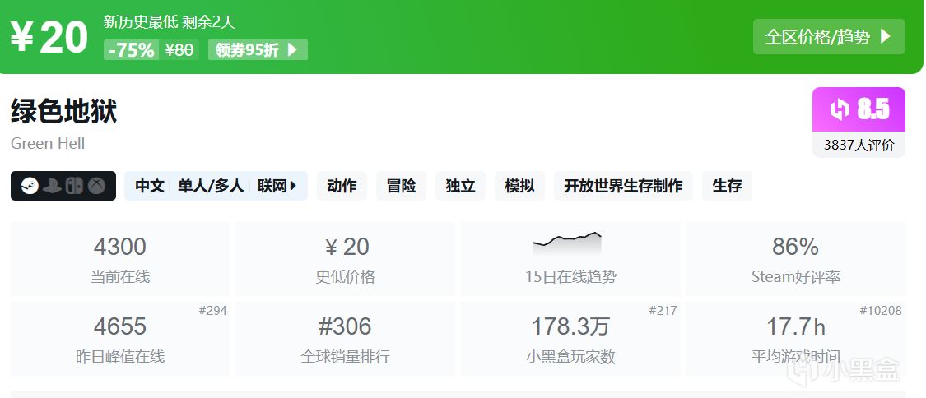The width and height of the screenshot is (926, 398).
Task: Open the #306 全球销量排行 card
Action: click(x=346, y=339)
